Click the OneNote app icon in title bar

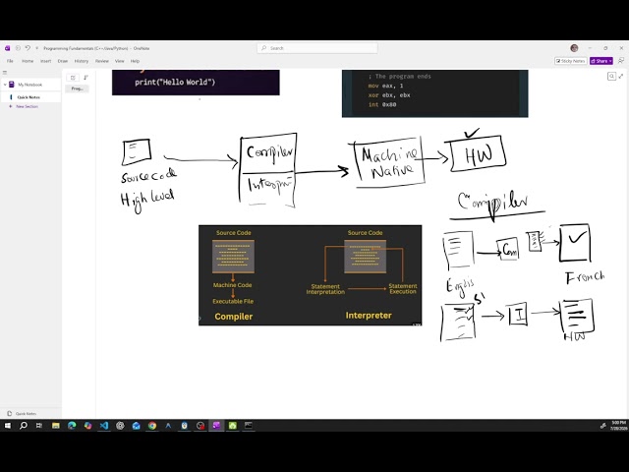[7, 48]
